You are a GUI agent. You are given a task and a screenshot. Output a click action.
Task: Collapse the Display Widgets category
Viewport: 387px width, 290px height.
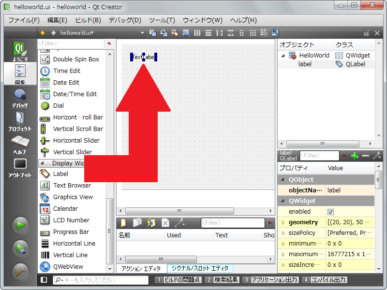[42, 163]
